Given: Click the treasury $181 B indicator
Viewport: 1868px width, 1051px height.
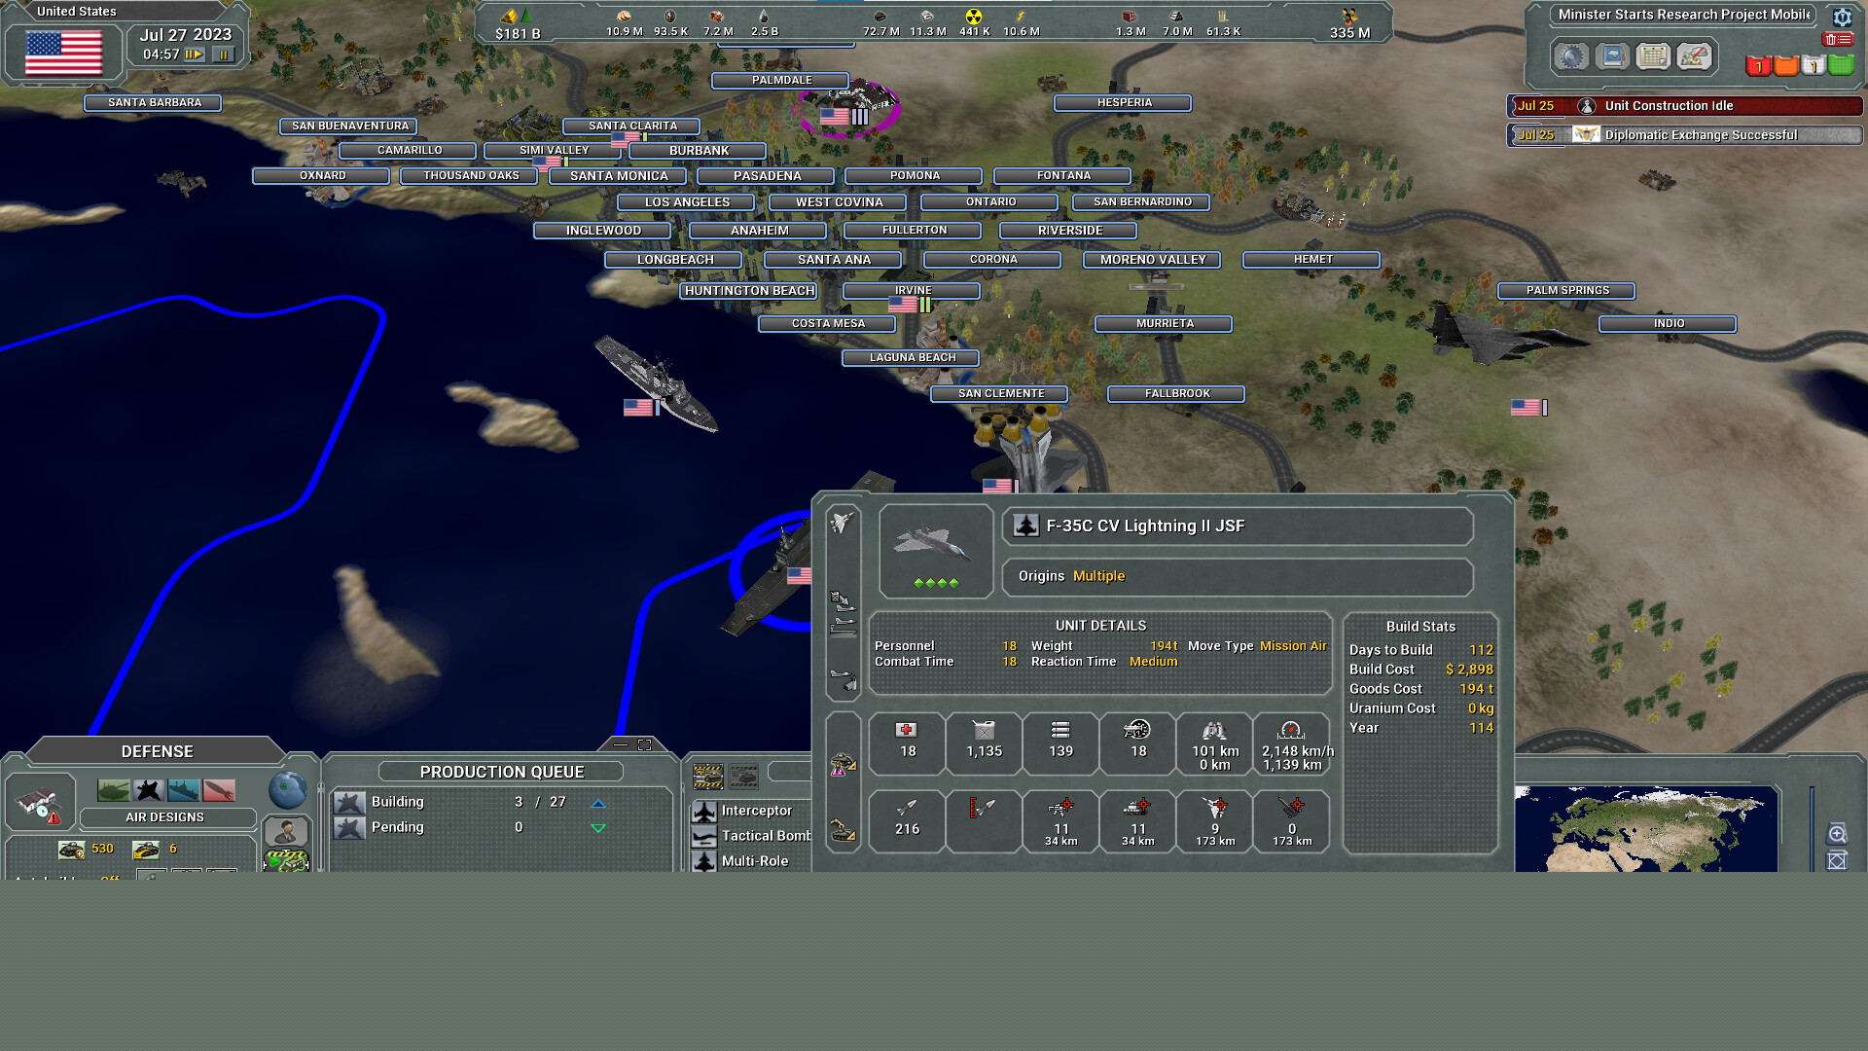Looking at the screenshot, I should pyautogui.click(x=518, y=24).
